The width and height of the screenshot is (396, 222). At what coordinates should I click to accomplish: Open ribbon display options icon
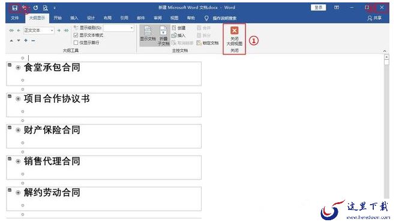tap(337, 8)
